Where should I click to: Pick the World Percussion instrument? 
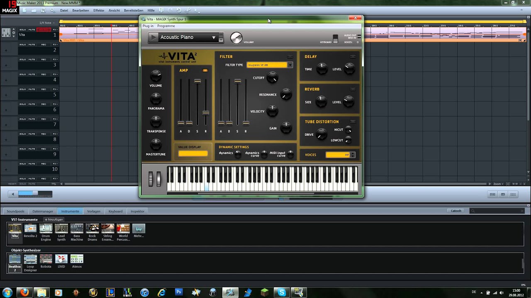pyautogui.click(x=123, y=228)
